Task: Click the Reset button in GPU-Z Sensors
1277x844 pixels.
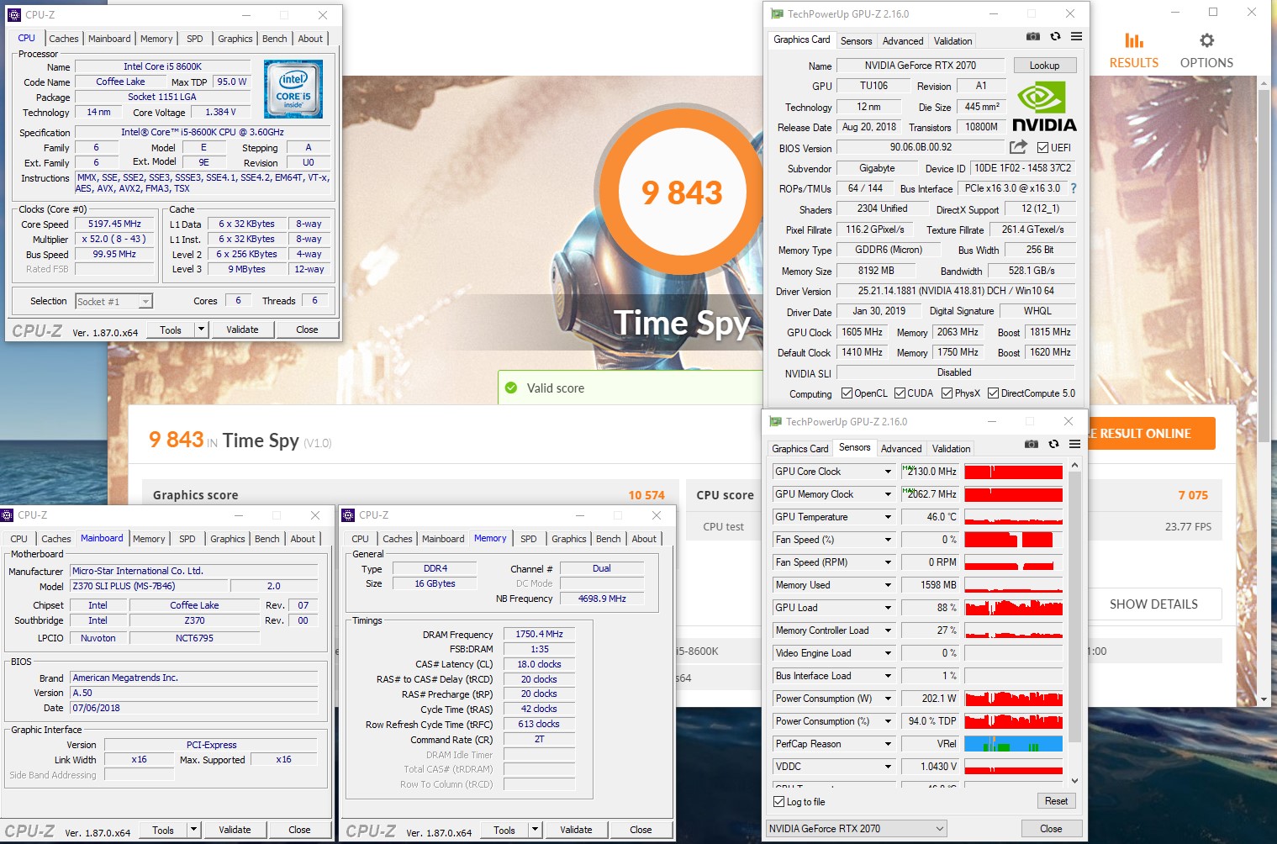Action: pyautogui.click(x=1056, y=801)
